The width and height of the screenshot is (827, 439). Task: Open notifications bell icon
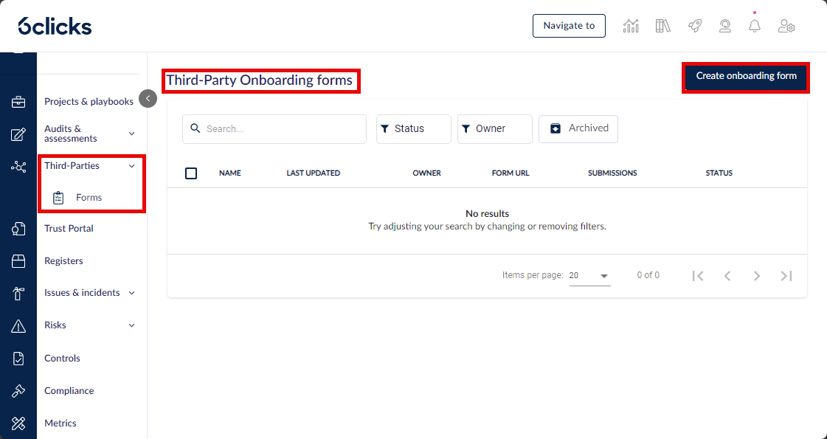pos(755,26)
